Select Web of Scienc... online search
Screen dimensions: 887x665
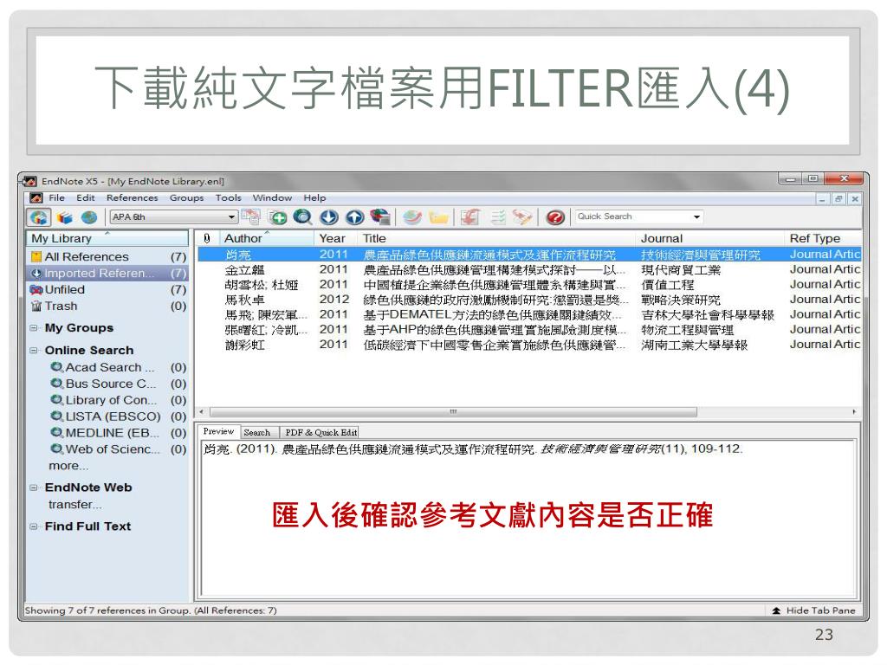pyautogui.click(x=118, y=449)
